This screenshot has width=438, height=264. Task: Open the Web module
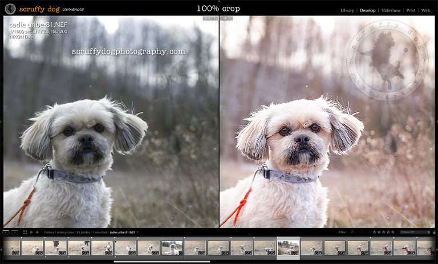[x=425, y=10]
